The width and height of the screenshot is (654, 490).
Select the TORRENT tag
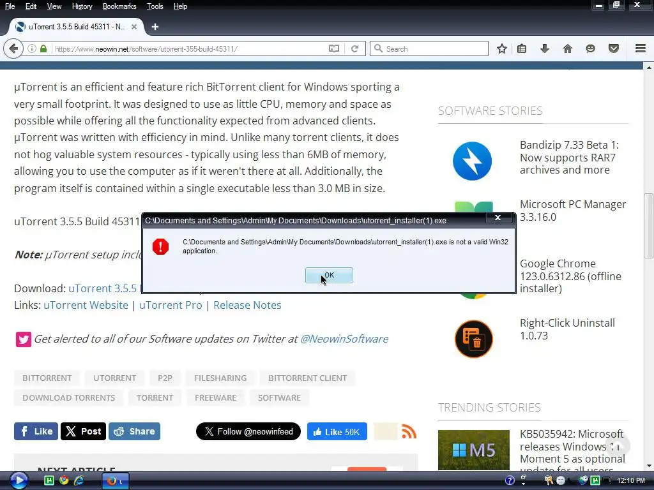[155, 397]
